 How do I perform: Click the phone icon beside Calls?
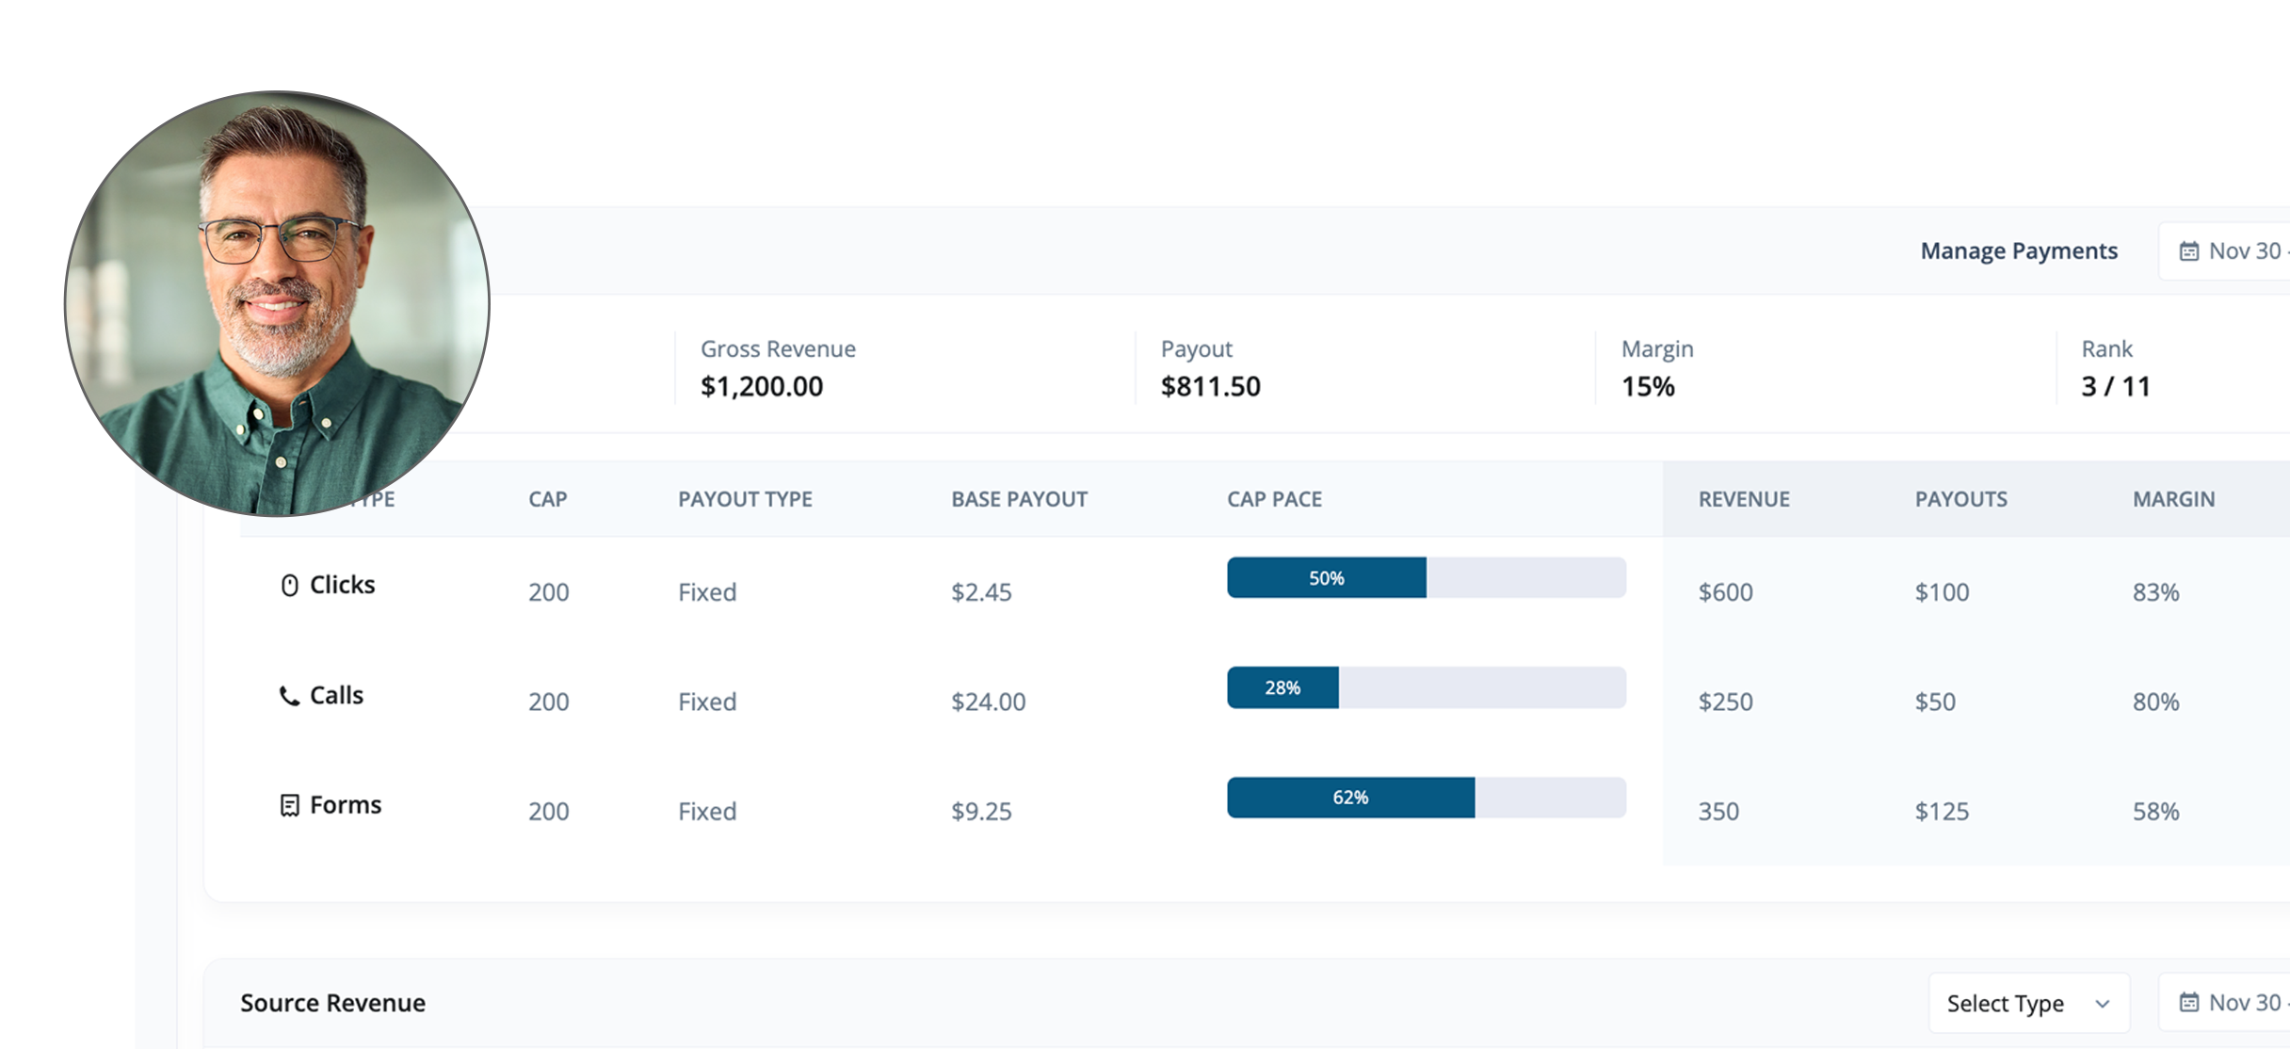click(289, 696)
